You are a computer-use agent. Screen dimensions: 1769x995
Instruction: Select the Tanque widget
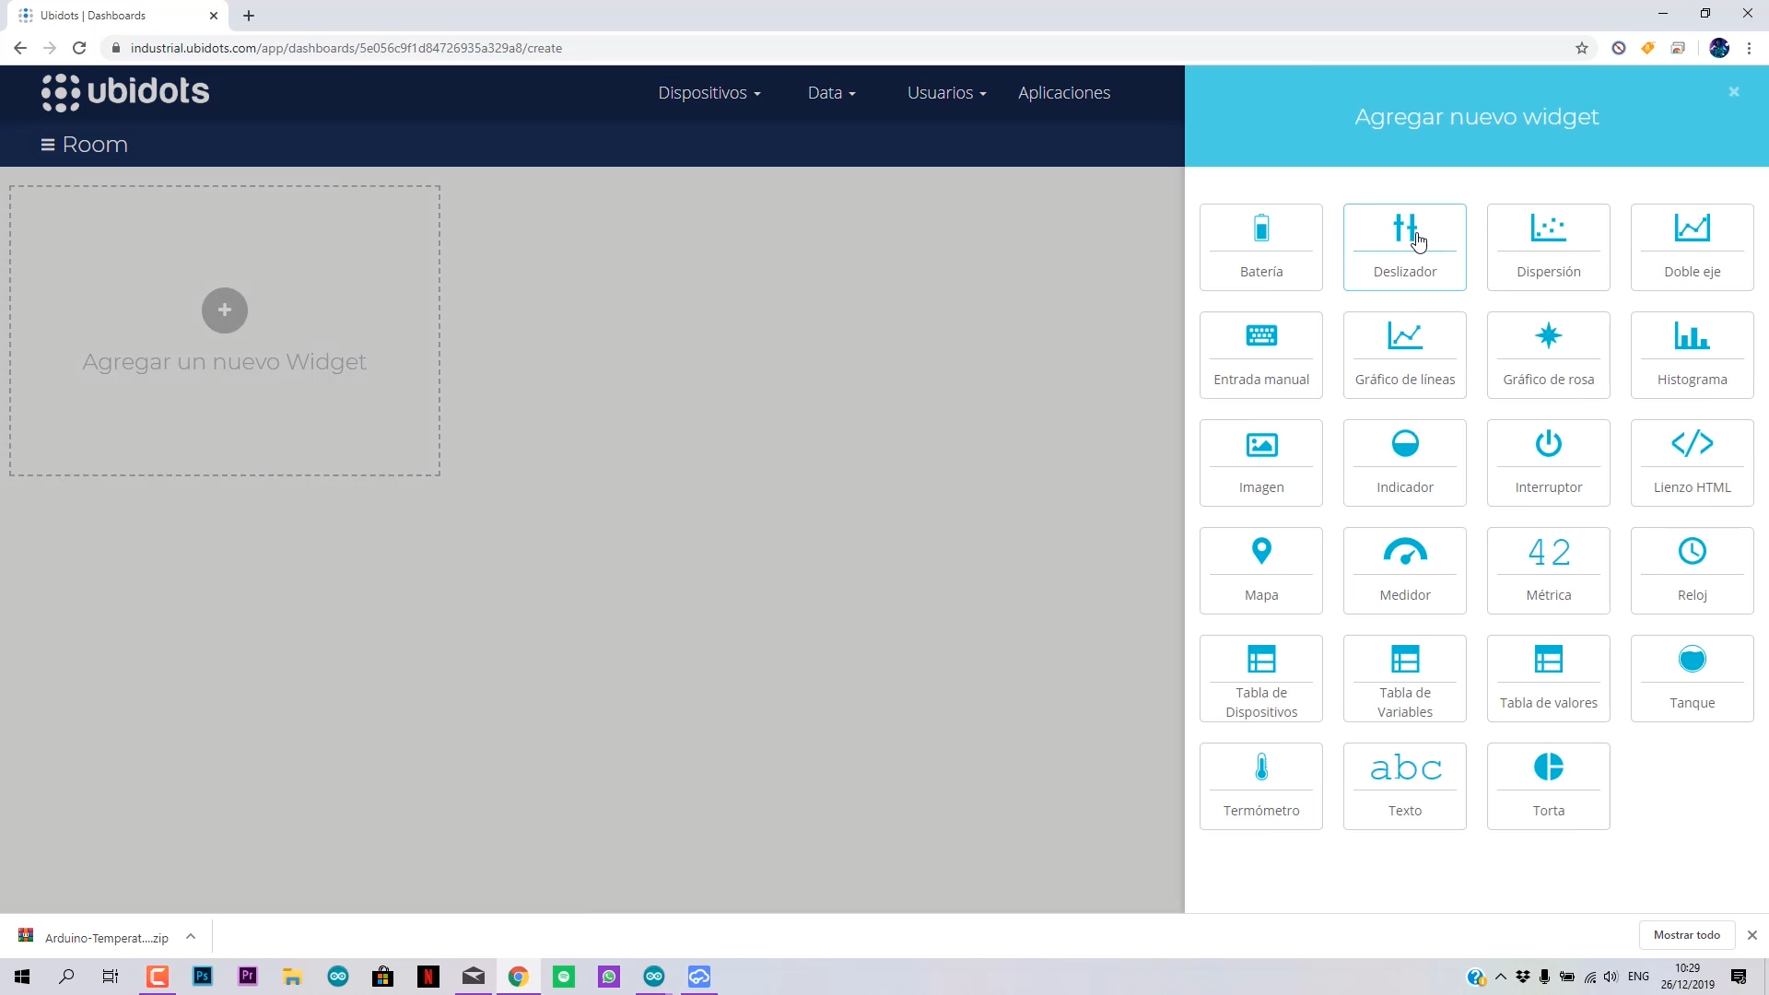tap(1692, 678)
